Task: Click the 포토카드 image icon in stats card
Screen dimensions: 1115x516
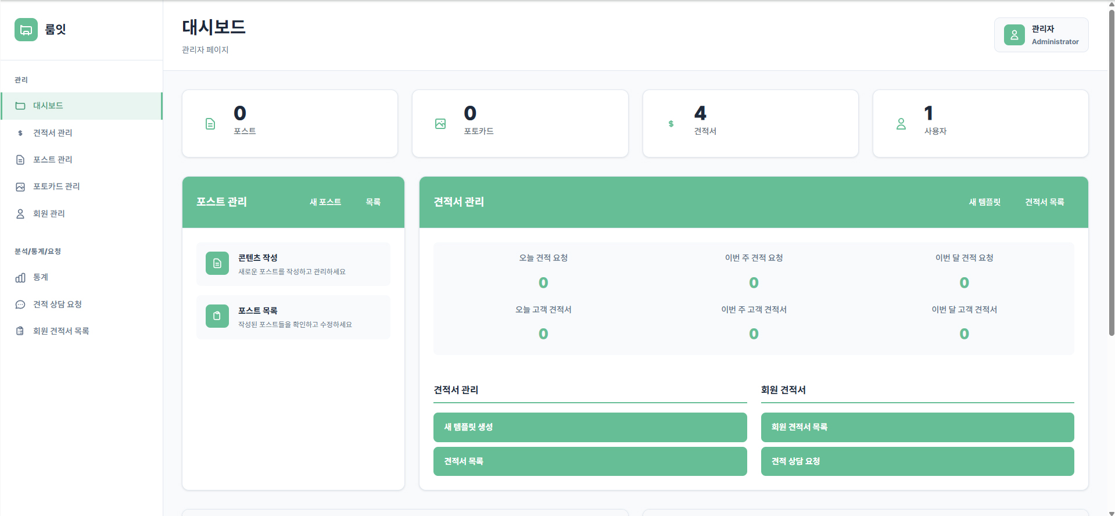Action: pyautogui.click(x=440, y=124)
